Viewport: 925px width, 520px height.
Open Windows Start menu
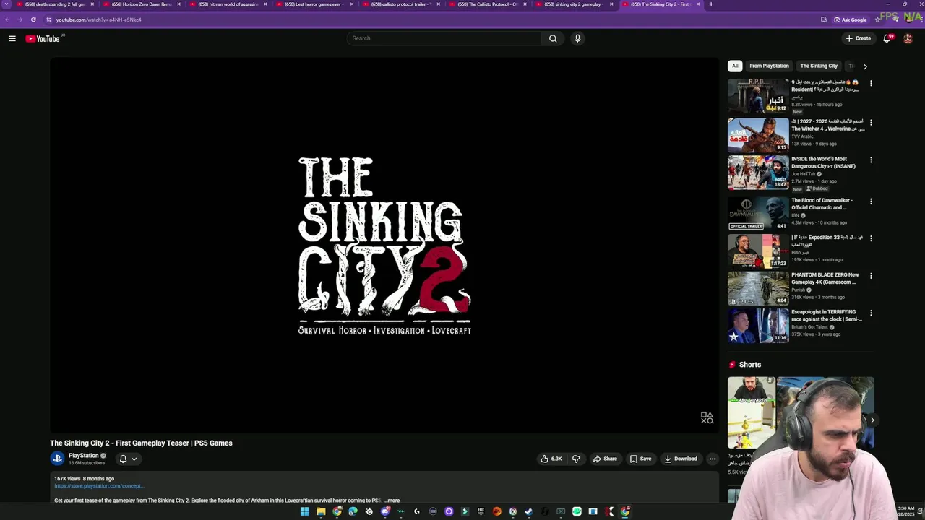pyautogui.click(x=305, y=511)
